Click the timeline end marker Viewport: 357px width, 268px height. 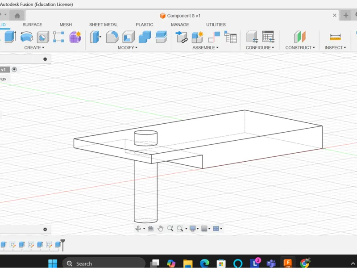[x=63, y=245]
